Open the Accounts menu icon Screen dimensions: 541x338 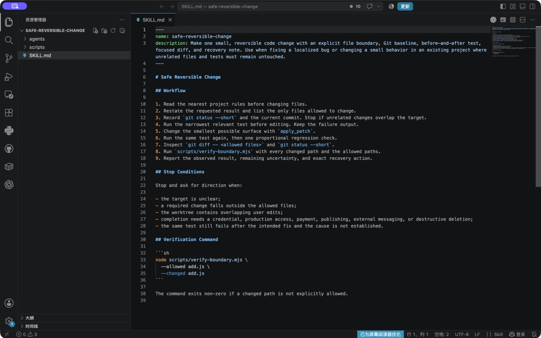(9, 303)
